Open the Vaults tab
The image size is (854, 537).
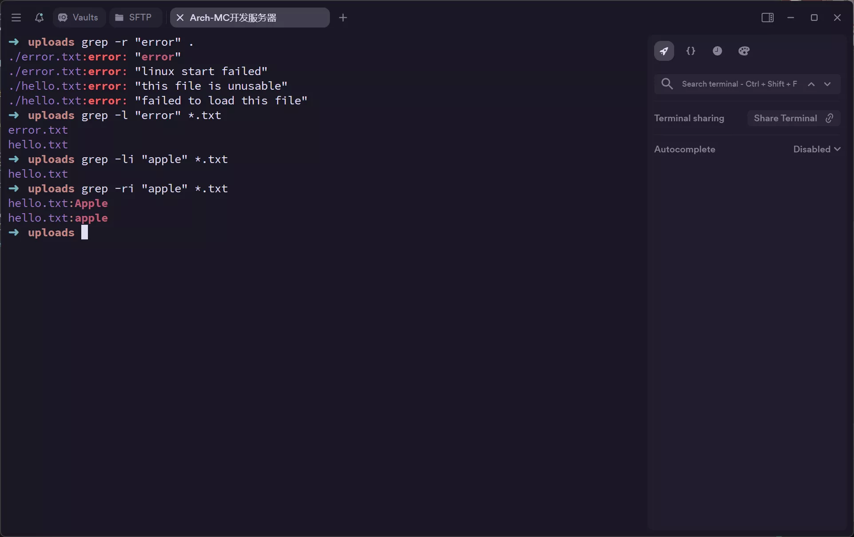pyautogui.click(x=79, y=18)
